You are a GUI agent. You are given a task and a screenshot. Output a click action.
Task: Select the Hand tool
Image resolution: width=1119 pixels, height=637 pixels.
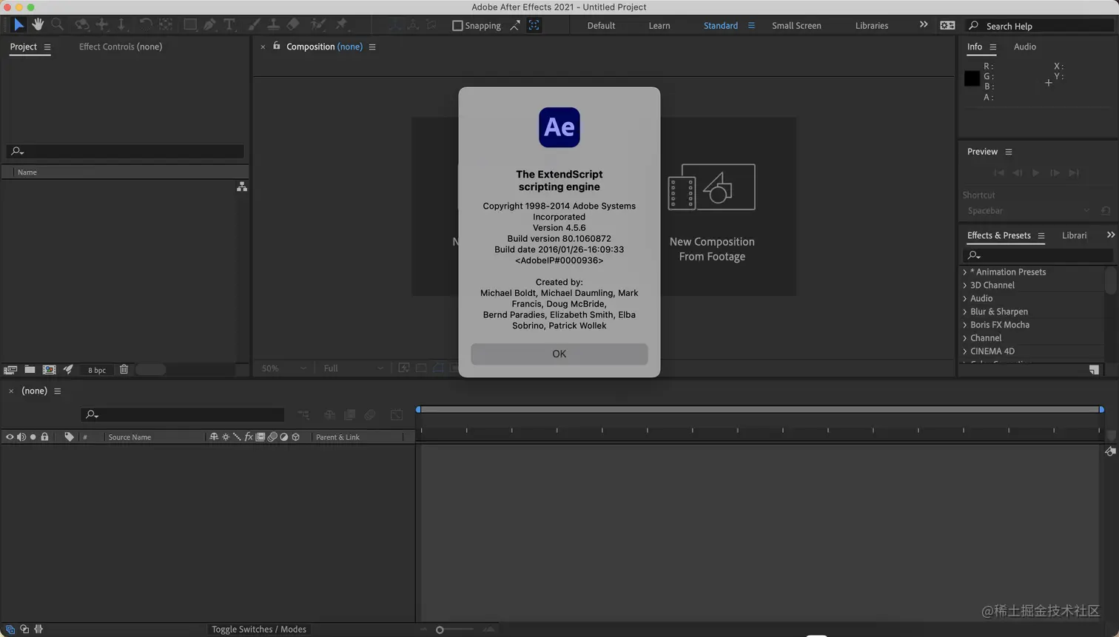point(38,25)
